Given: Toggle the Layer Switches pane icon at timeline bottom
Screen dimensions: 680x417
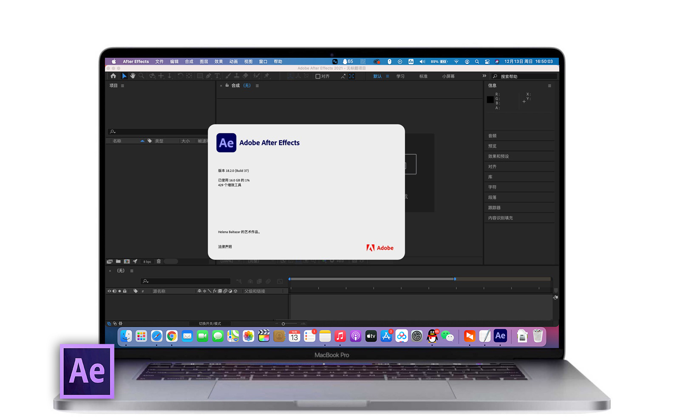Looking at the screenshot, I should coord(109,324).
